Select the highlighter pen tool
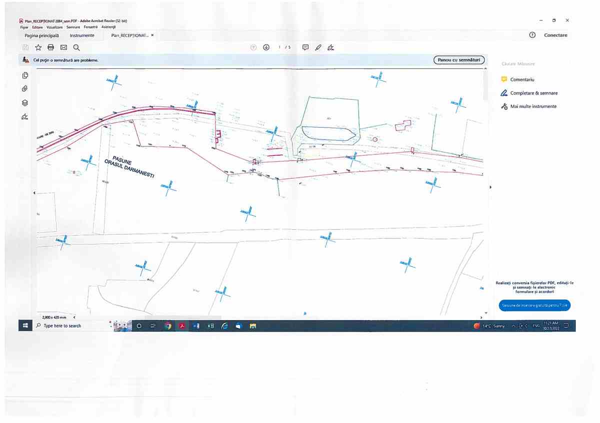The image size is (600, 423). [318, 47]
